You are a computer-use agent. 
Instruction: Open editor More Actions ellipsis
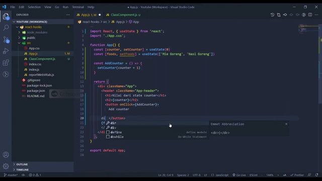click(x=316, y=15)
